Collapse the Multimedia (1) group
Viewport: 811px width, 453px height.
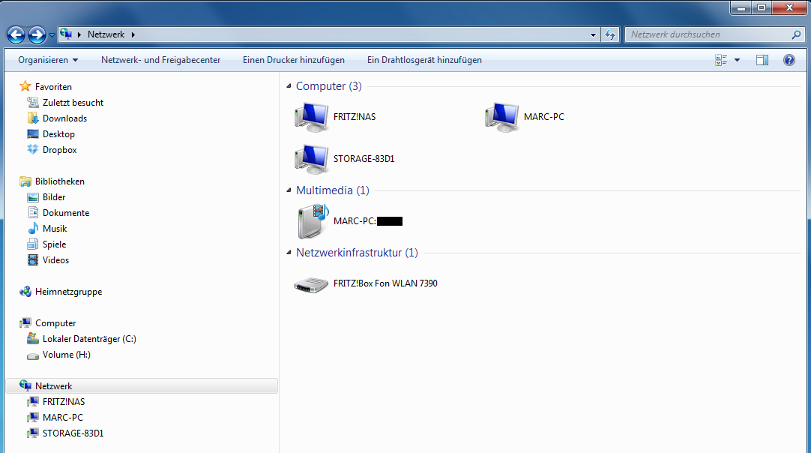pyautogui.click(x=289, y=191)
